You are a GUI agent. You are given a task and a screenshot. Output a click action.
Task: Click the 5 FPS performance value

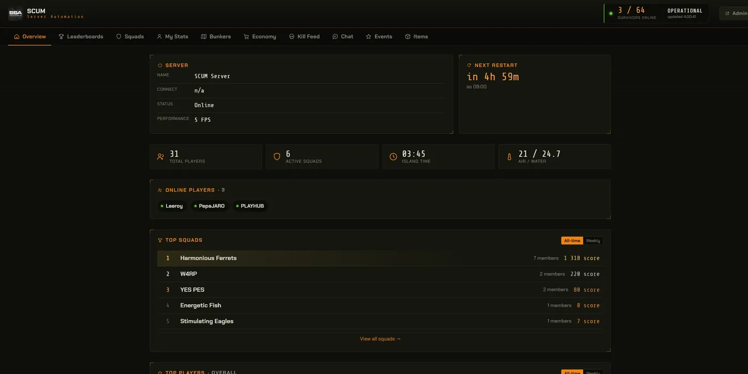point(202,120)
